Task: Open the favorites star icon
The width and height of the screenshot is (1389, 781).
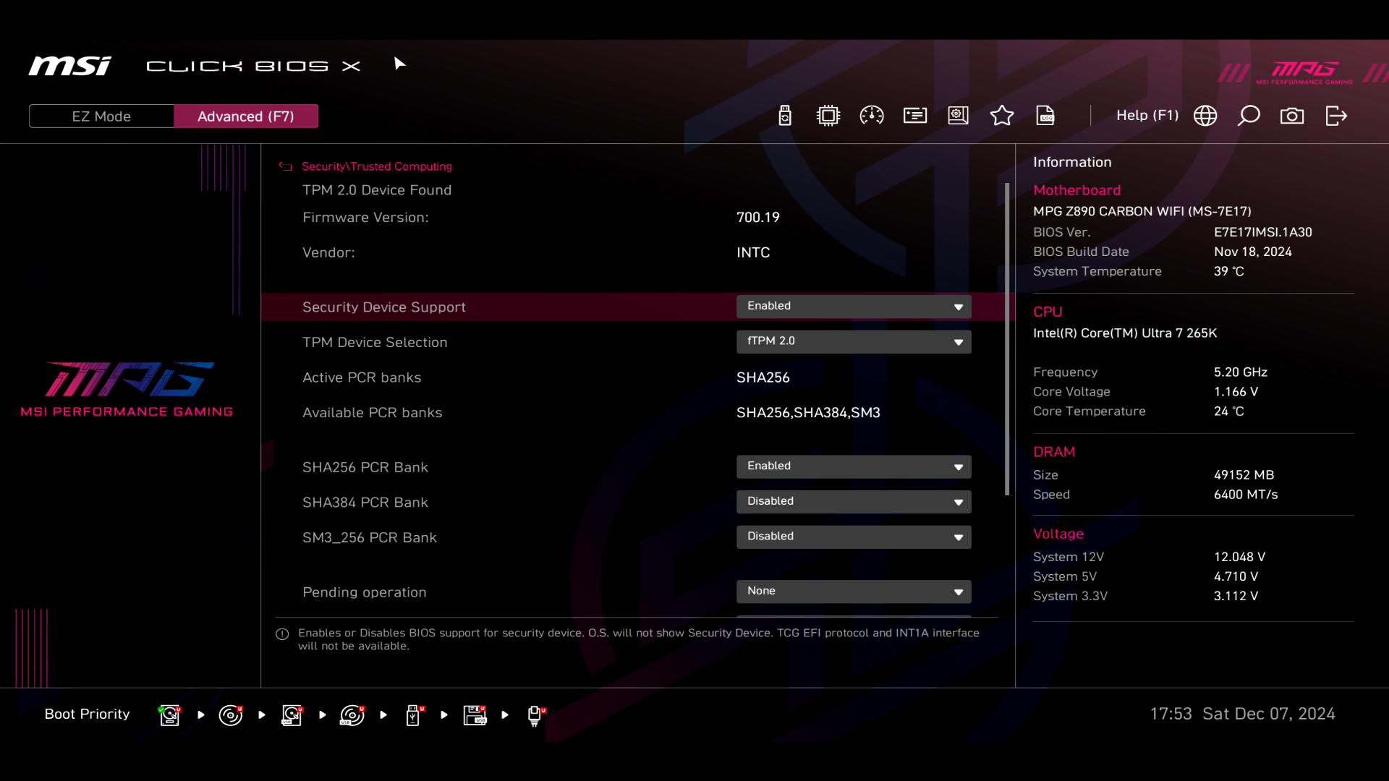Action: pyautogui.click(x=1002, y=116)
